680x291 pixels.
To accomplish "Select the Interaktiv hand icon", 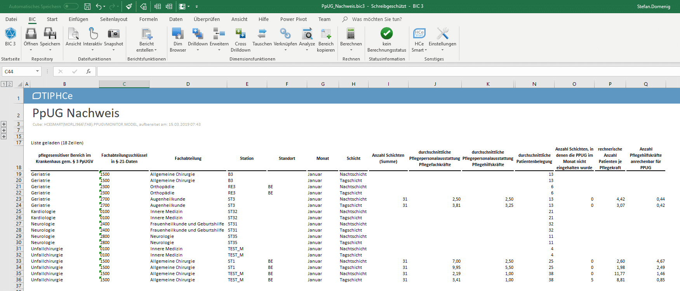I will 93,34.
